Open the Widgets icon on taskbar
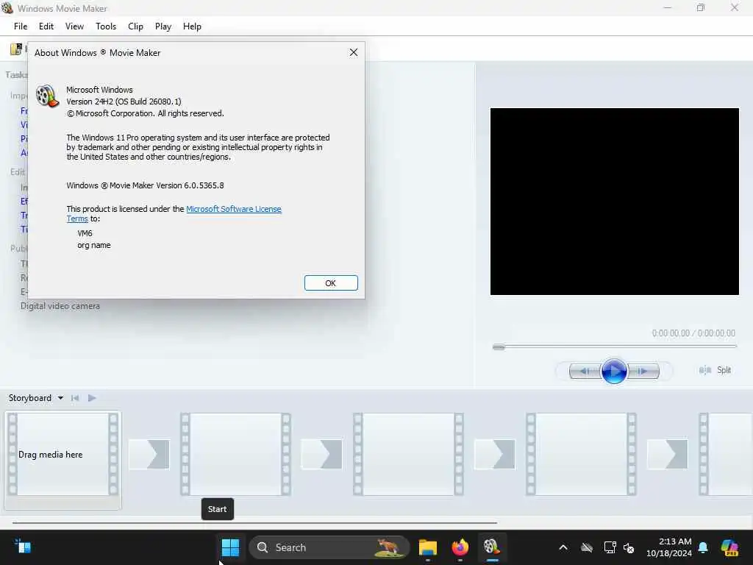 pyautogui.click(x=23, y=547)
